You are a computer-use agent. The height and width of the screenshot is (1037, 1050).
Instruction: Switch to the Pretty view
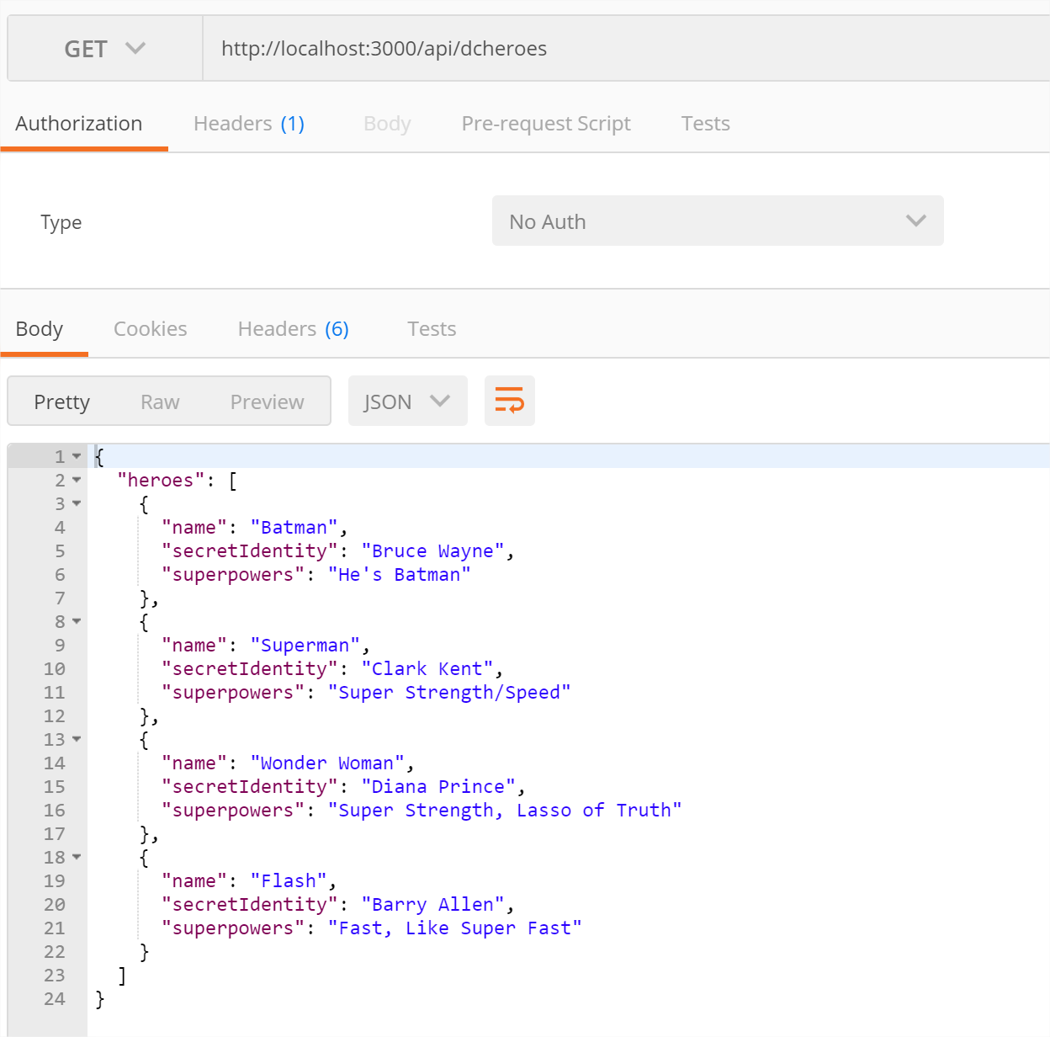tap(61, 402)
